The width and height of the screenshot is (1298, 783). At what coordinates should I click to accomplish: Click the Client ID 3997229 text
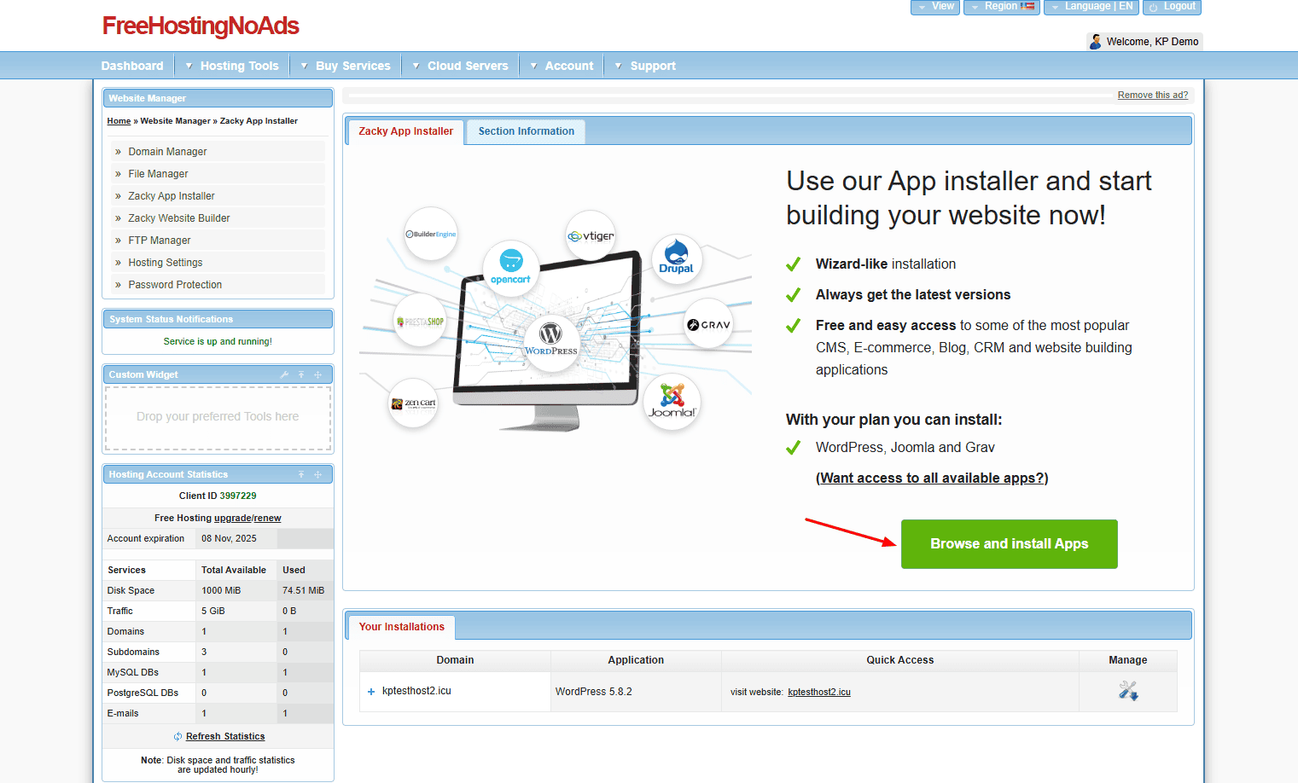point(218,496)
